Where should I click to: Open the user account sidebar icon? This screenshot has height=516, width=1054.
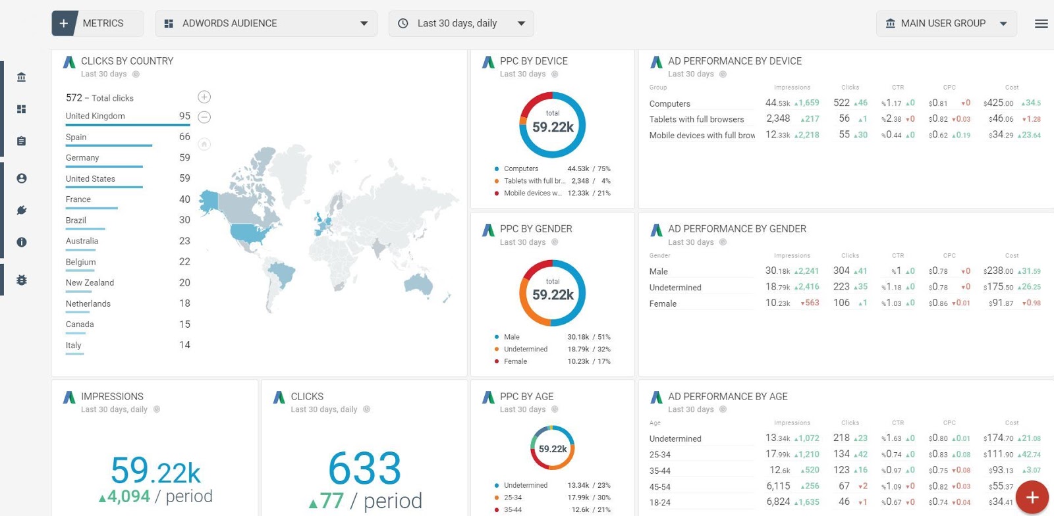(x=22, y=178)
